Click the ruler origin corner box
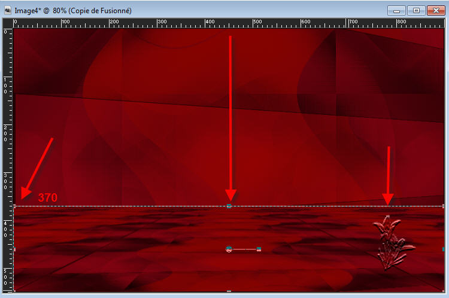This screenshot has height=298, width=449. [x=7, y=23]
